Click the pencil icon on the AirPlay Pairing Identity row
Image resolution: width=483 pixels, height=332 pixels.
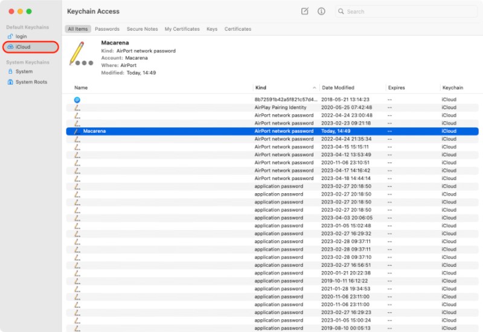(x=77, y=108)
